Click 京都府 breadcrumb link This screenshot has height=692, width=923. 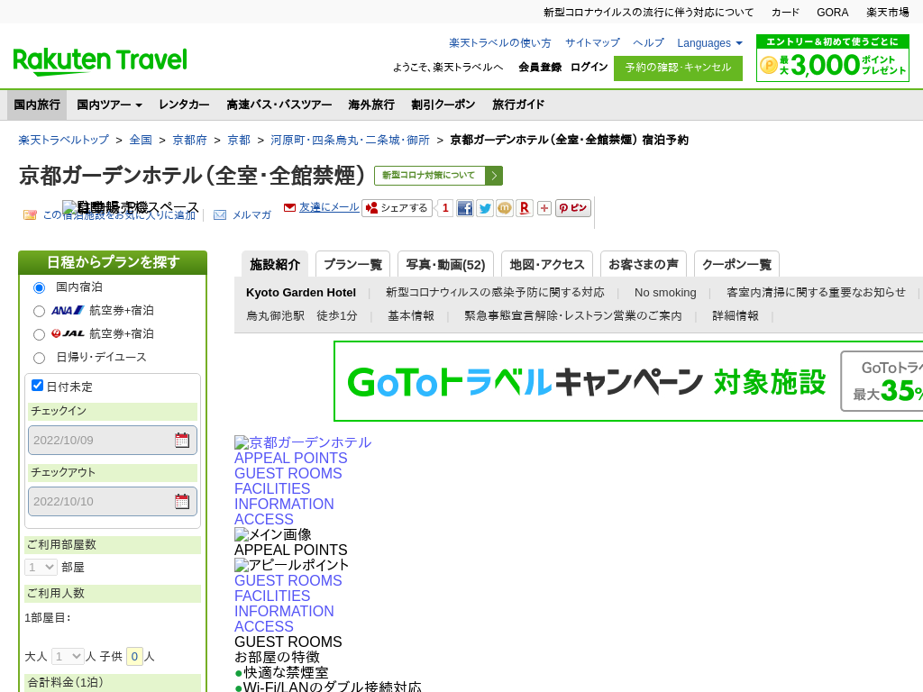point(189,140)
